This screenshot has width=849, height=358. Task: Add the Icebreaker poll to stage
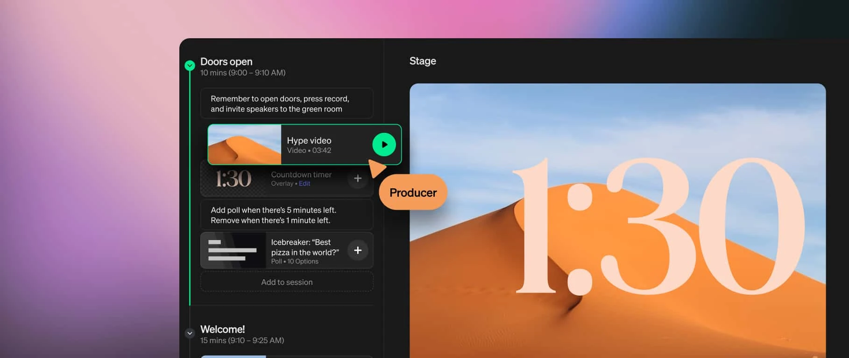click(x=358, y=250)
